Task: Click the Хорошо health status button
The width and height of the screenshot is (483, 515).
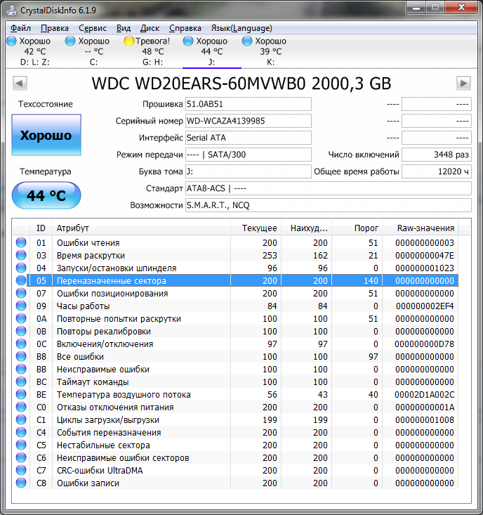Action: 46,135
